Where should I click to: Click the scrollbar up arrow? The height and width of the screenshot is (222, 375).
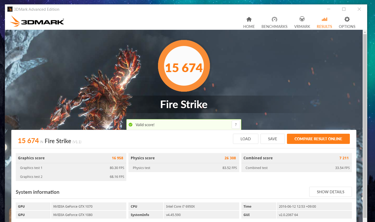(365, 32)
